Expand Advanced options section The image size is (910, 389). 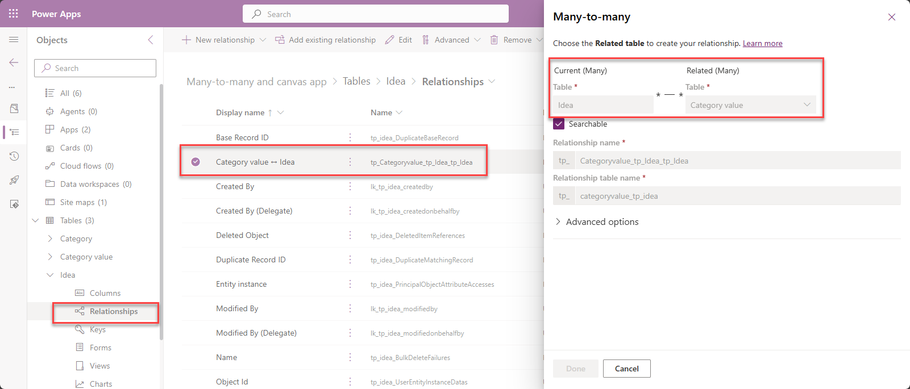click(558, 221)
